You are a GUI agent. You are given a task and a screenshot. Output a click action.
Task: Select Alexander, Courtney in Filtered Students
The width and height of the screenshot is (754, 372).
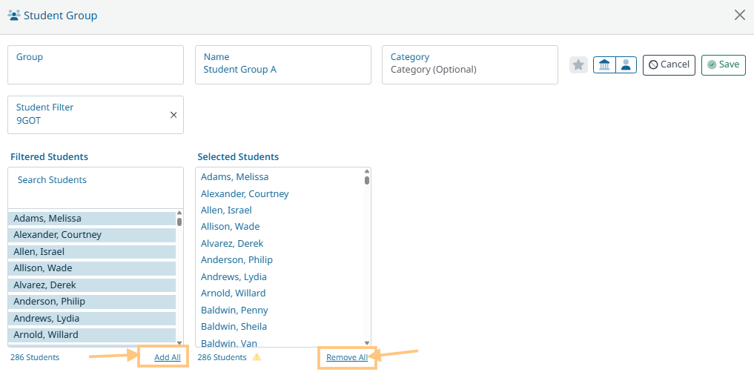(92, 235)
